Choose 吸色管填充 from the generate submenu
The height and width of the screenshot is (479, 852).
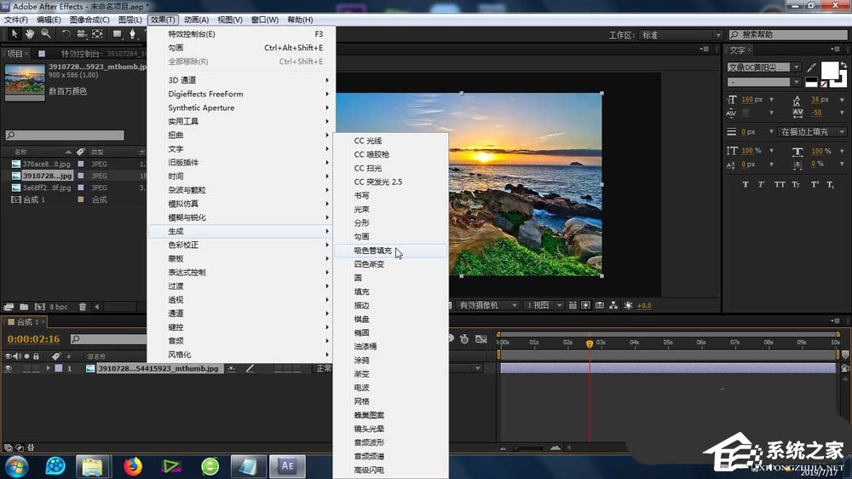point(373,251)
